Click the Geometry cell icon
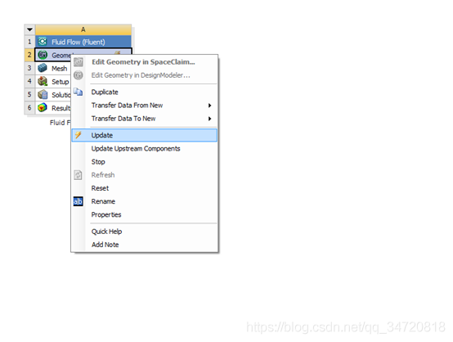Viewport: 453px width, 342px height. (43, 55)
